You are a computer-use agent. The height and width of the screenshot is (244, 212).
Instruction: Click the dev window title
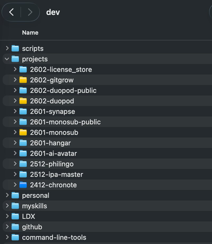[53, 12]
